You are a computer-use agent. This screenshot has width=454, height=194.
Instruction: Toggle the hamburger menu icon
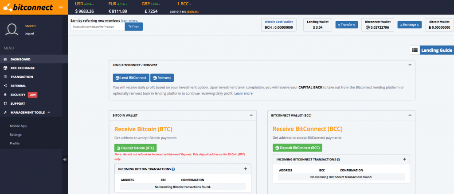pos(61,7)
